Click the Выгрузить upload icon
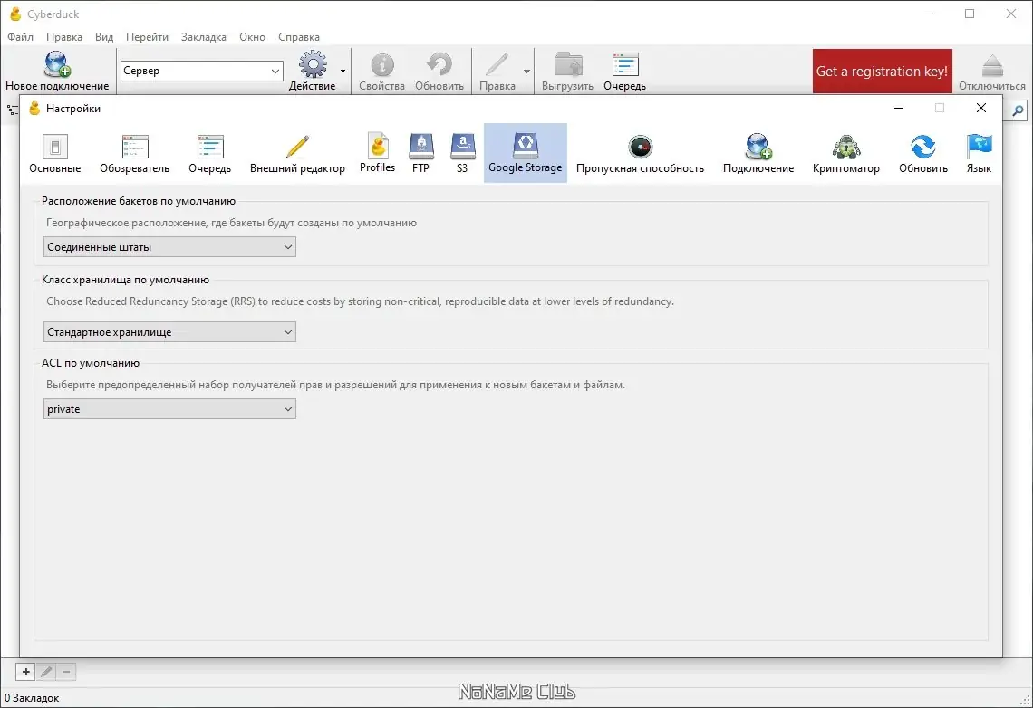Image resolution: width=1033 pixels, height=708 pixels. pyautogui.click(x=568, y=64)
